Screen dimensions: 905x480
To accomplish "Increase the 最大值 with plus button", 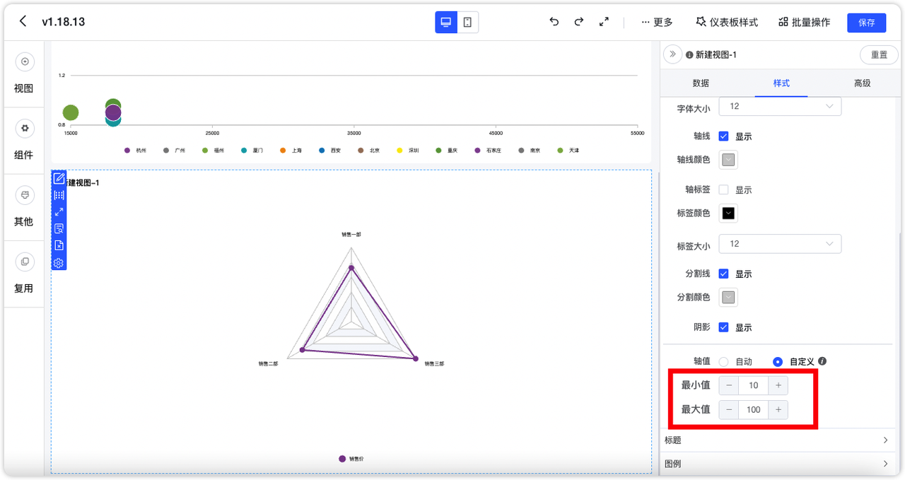I will coord(778,410).
